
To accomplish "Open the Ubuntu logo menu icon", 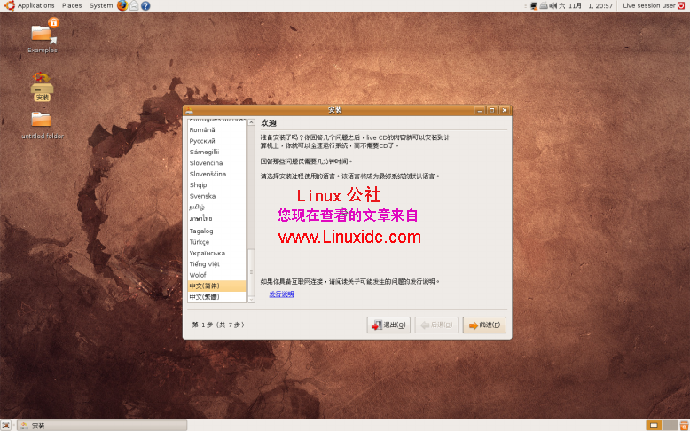I will pyautogui.click(x=9, y=5).
